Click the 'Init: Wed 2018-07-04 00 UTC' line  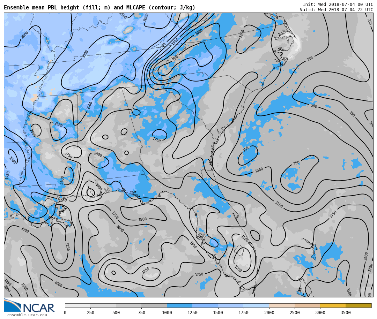338,4
